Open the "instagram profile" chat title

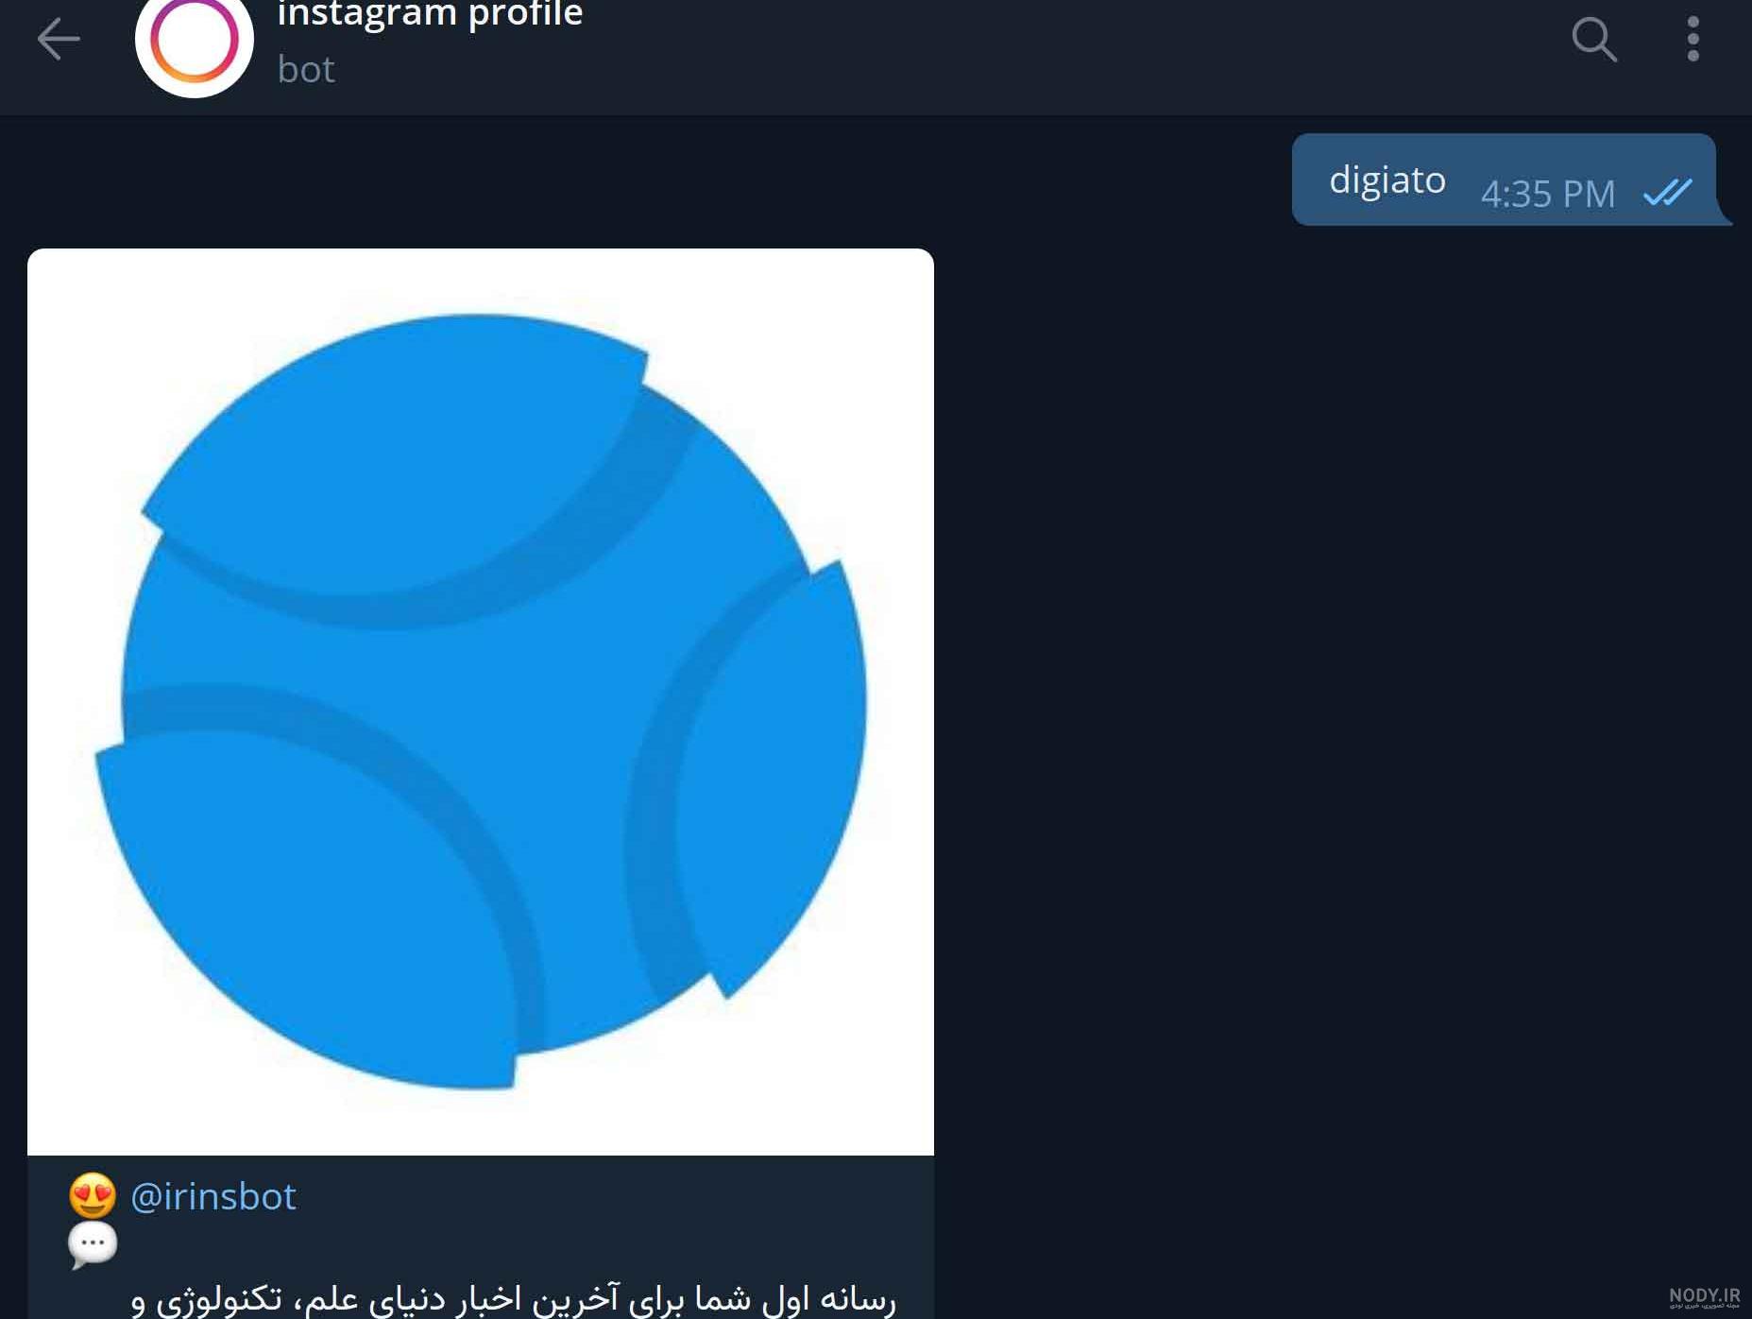(430, 13)
